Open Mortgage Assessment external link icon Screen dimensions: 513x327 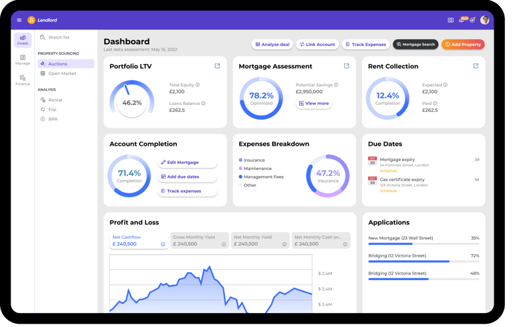[x=347, y=66]
